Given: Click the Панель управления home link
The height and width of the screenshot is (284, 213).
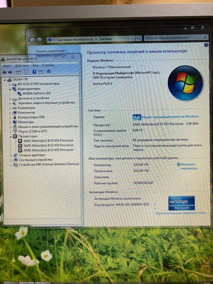Looking at the screenshot, I should 51,51.
